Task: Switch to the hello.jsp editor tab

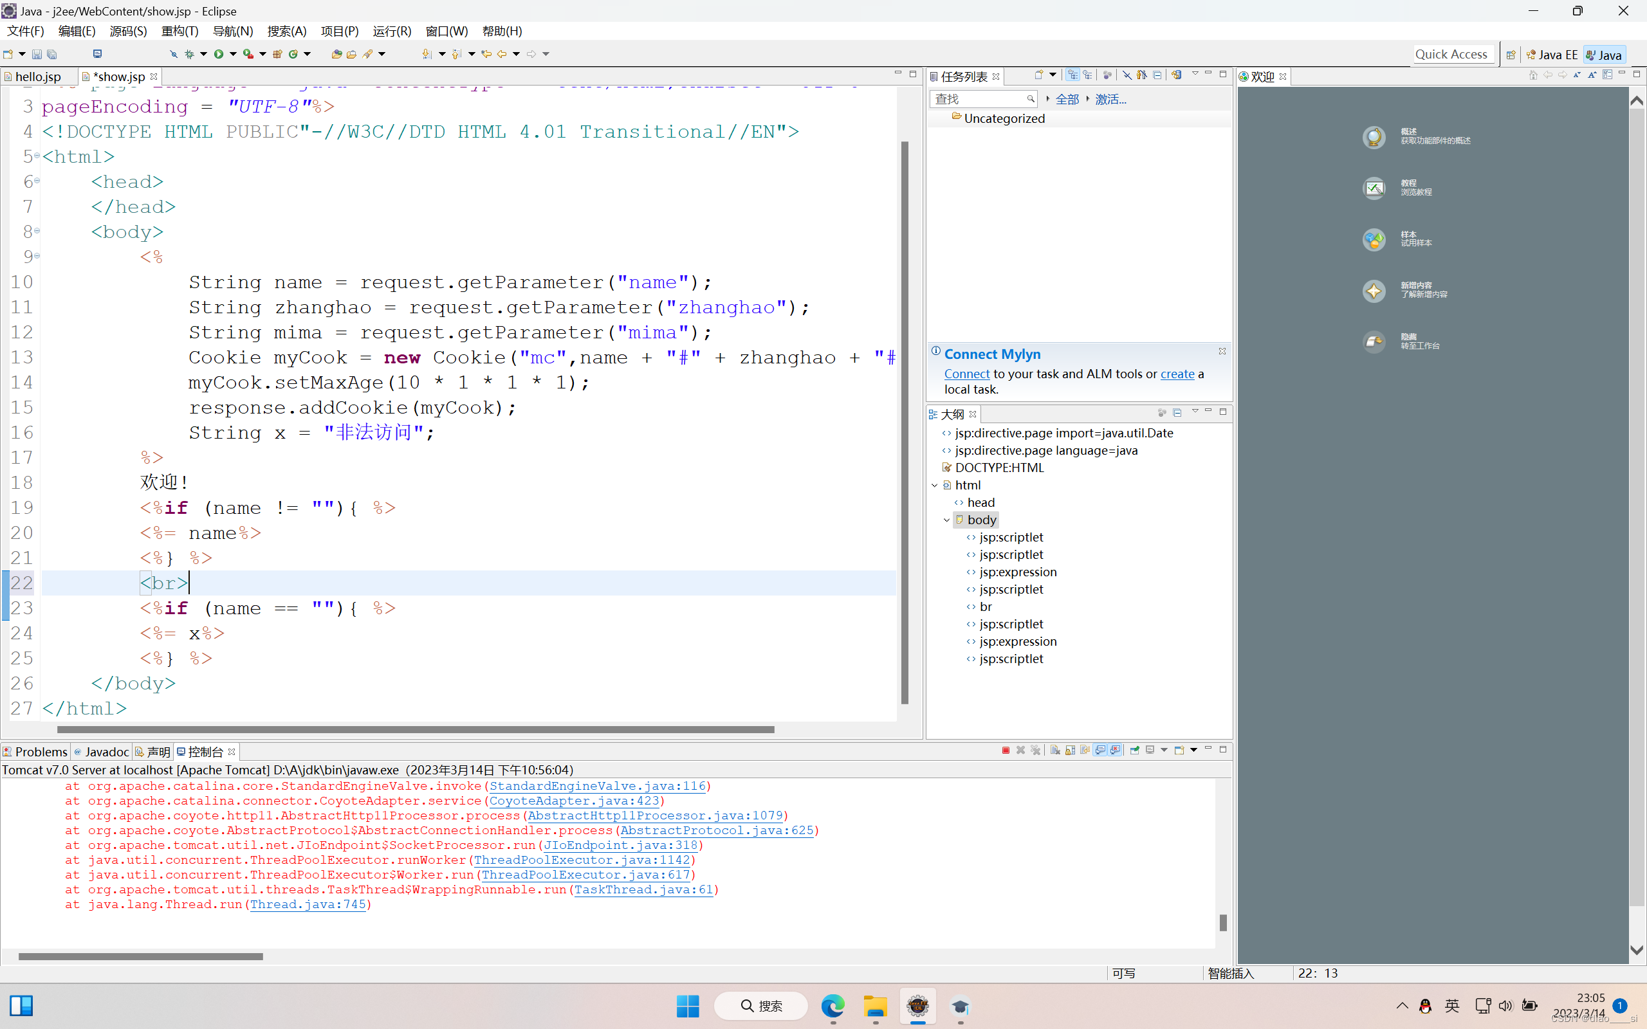Action: click(x=37, y=77)
